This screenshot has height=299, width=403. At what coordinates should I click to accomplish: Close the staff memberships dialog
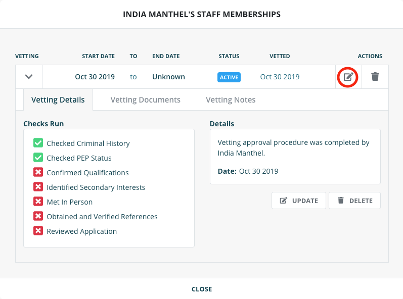point(201,289)
